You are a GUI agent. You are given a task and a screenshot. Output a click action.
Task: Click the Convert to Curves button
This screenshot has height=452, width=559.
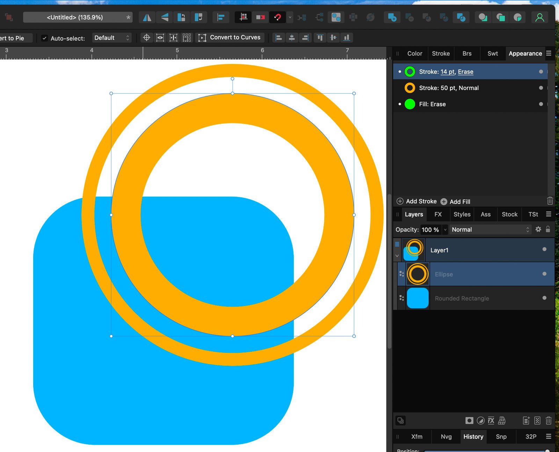point(230,37)
